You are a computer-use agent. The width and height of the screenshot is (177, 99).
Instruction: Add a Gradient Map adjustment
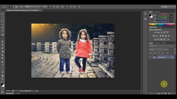165,39
